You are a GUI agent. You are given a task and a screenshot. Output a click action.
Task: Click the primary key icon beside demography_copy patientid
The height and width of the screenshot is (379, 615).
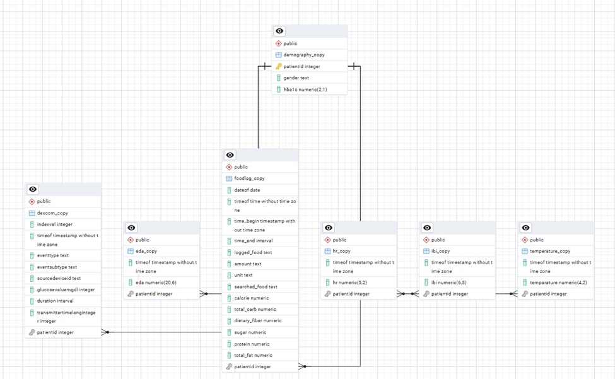pos(278,66)
